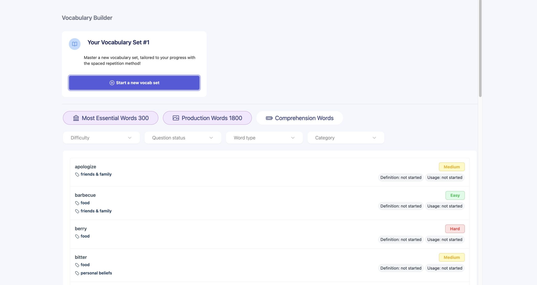Select the Comprehension Words tab
This screenshot has width=537, height=285.
[x=299, y=118]
